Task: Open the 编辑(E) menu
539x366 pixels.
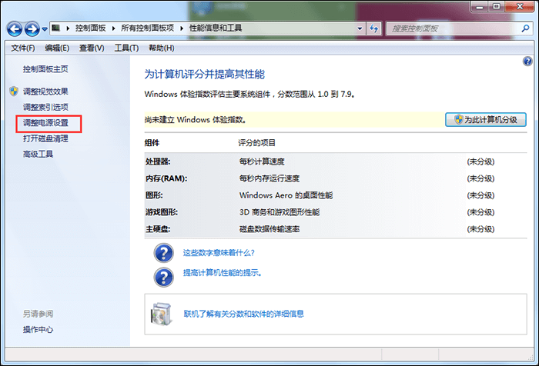Action: pyautogui.click(x=57, y=48)
